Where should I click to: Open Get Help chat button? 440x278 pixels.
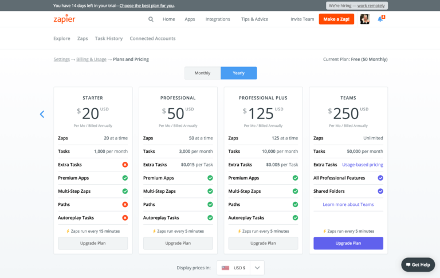tap(418, 264)
